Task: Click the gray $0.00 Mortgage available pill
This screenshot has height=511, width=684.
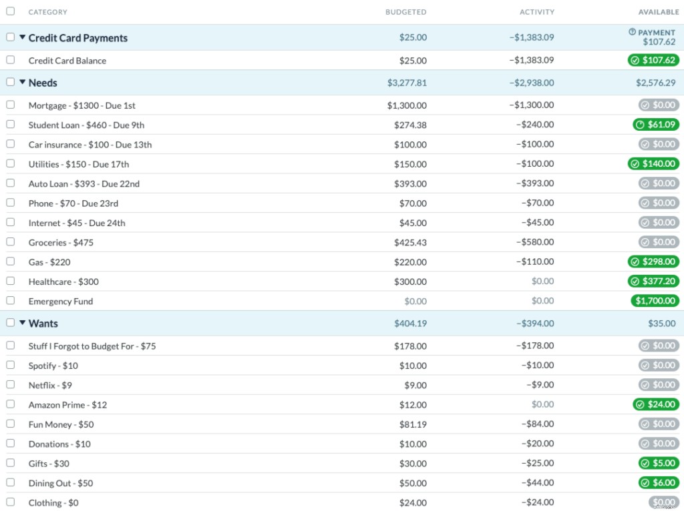Action: 658,105
